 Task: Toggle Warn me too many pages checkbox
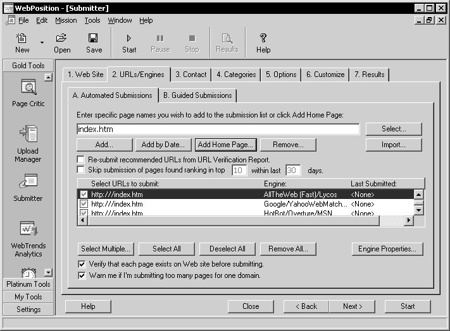[x=82, y=275]
